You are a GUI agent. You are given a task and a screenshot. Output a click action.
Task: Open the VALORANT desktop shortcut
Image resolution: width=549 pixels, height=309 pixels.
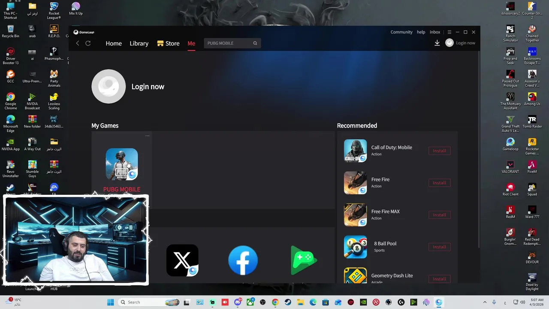510,167
